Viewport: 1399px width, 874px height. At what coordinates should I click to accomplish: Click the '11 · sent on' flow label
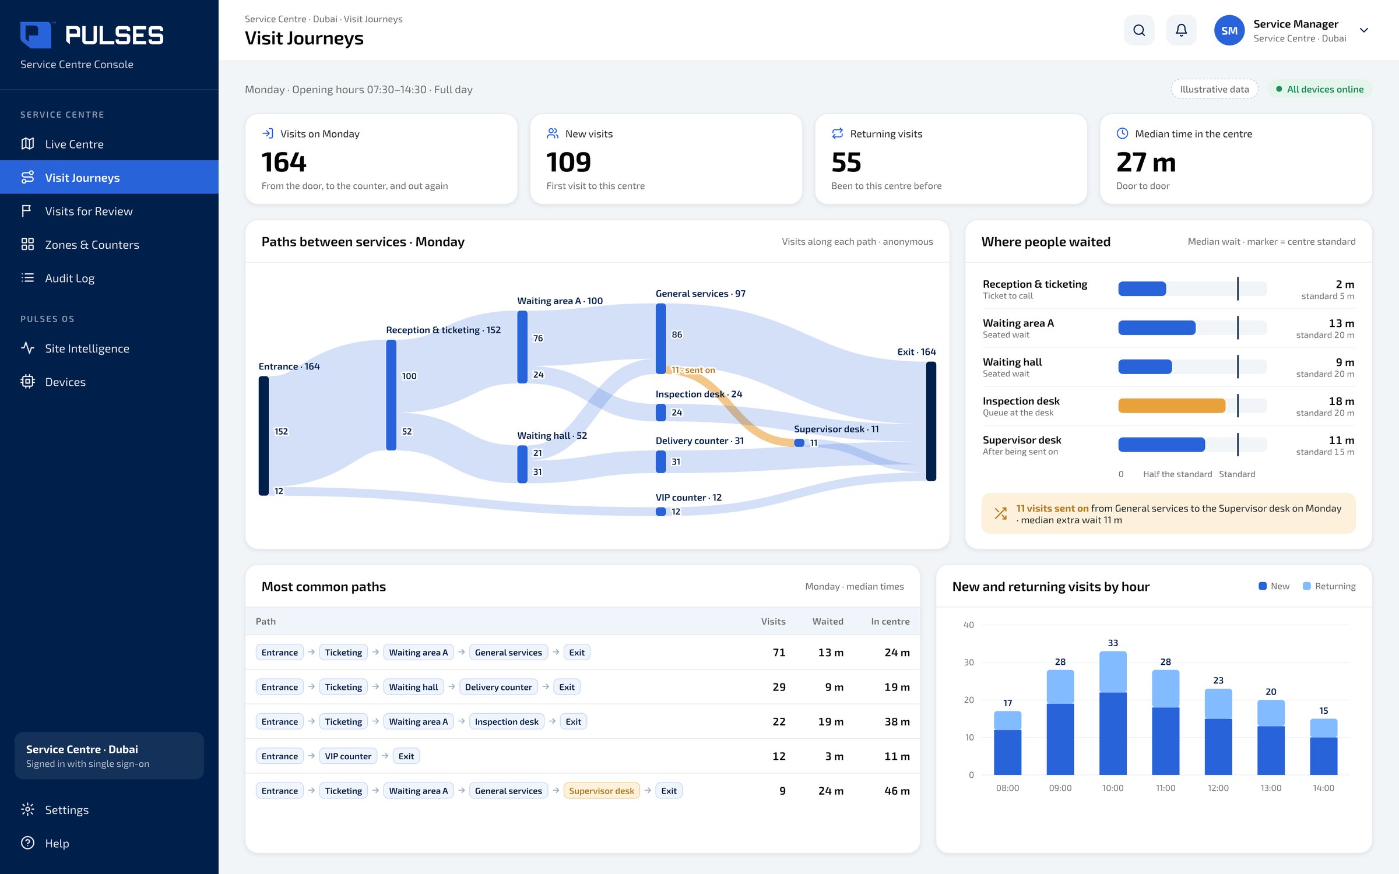coord(693,370)
